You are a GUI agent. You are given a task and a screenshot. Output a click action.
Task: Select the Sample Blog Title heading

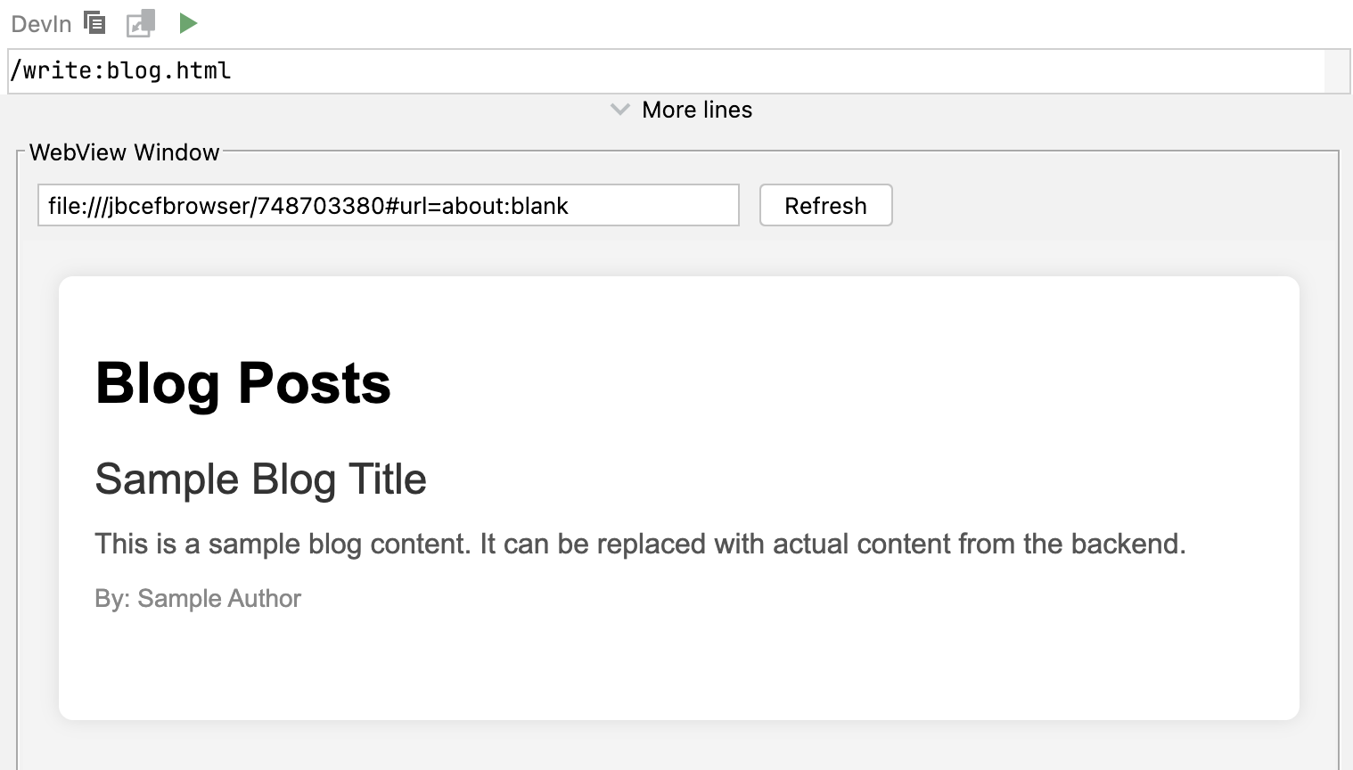point(260,479)
